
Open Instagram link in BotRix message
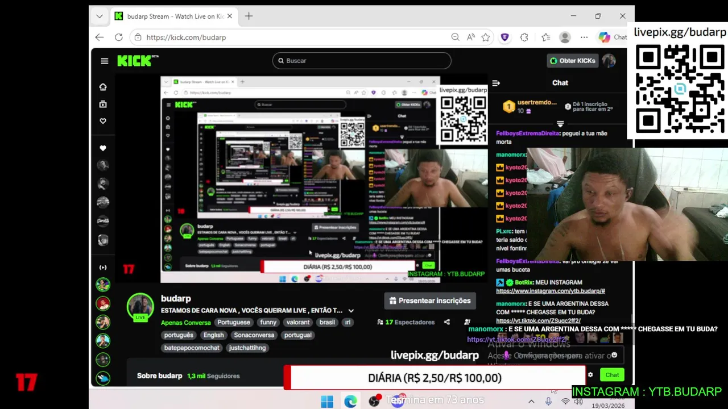tap(550, 291)
